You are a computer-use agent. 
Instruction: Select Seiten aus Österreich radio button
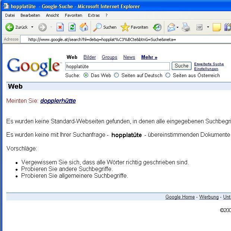pos(168,75)
